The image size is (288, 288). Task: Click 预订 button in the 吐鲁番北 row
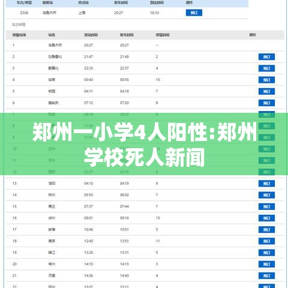click(266, 57)
